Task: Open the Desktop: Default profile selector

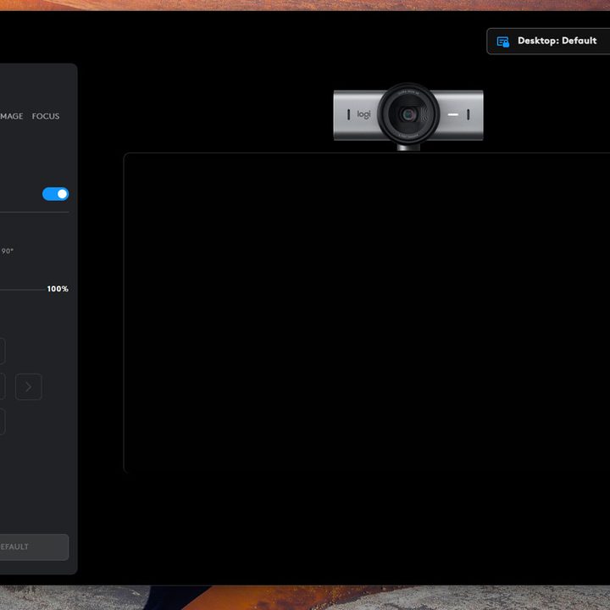Action: tap(548, 41)
